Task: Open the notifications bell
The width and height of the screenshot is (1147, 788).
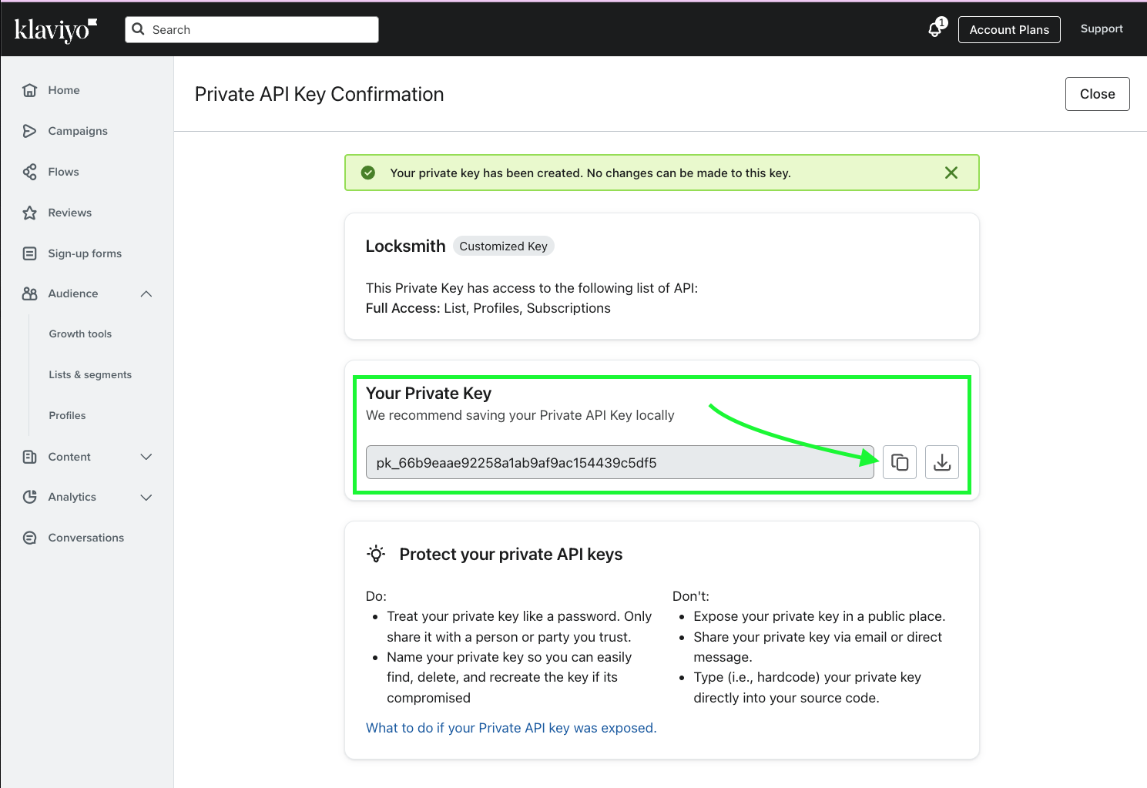Action: [x=935, y=29]
